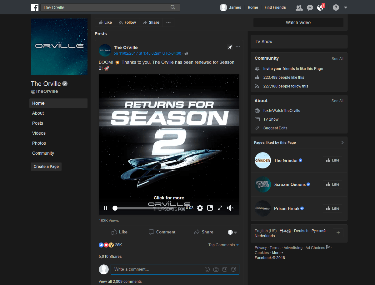This screenshot has width=375, height=285.
Task: Click The Orville cover thumbnail
Action: pos(59,46)
